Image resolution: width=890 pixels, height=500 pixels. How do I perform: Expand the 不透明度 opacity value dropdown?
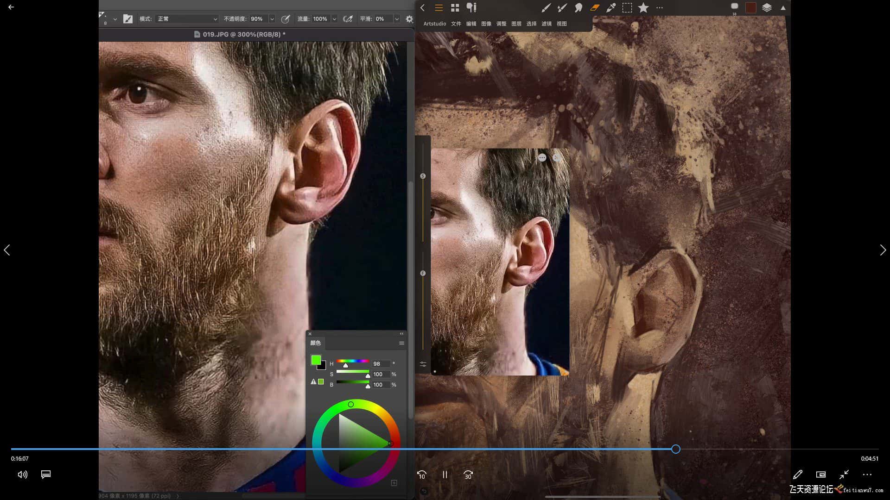coord(272,19)
